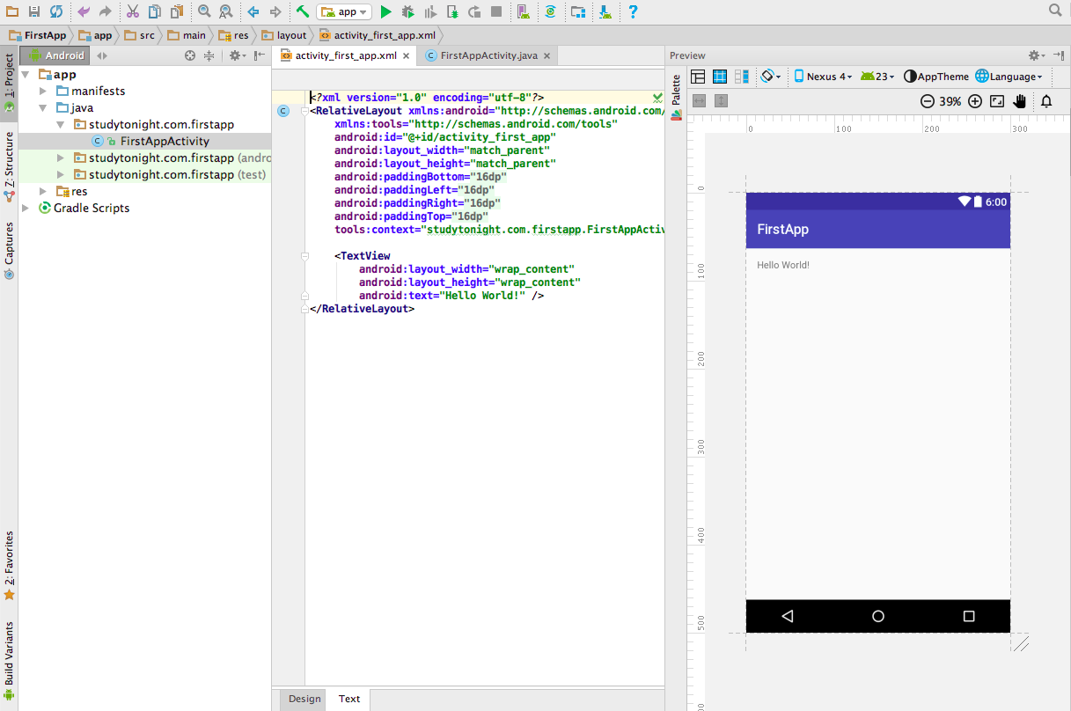Click the Open folder toolbar icon
1071x711 pixels.
pos(11,11)
